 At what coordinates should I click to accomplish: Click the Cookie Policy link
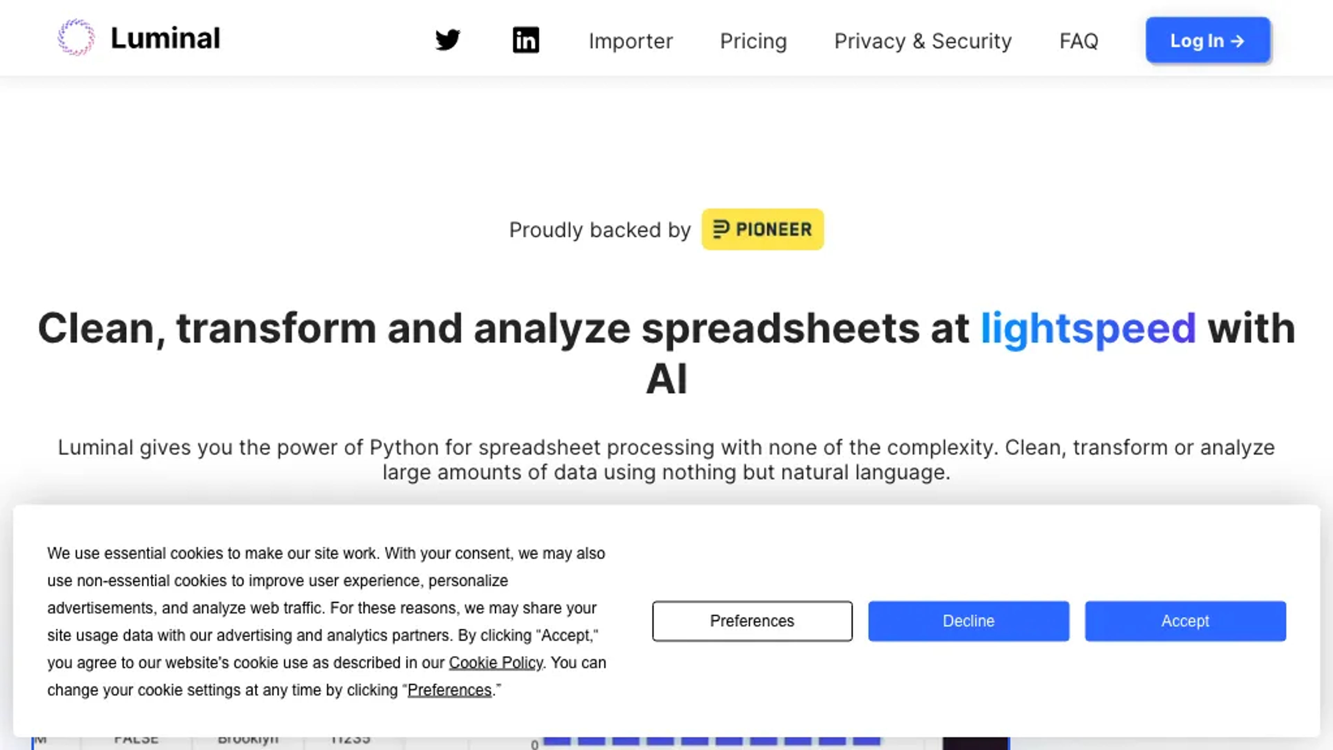[x=495, y=662]
